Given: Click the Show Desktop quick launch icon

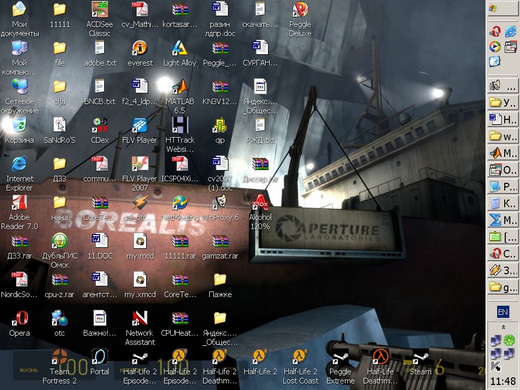Looking at the screenshot, I should [496, 61].
